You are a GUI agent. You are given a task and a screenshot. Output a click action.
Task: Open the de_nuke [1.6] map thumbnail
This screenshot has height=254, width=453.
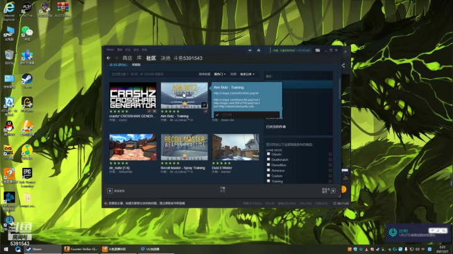point(133,147)
